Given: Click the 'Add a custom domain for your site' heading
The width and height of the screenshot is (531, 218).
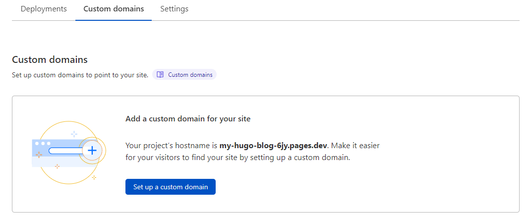Looking at the screenshot, I should pos(188,119).
